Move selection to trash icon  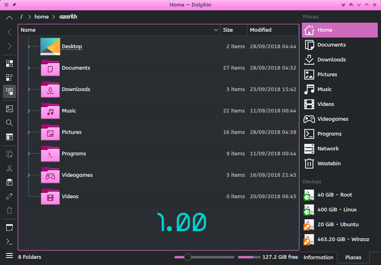(x=9, y=210)
